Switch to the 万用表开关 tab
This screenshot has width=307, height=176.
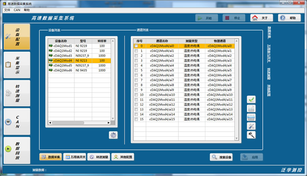(74, 157)
